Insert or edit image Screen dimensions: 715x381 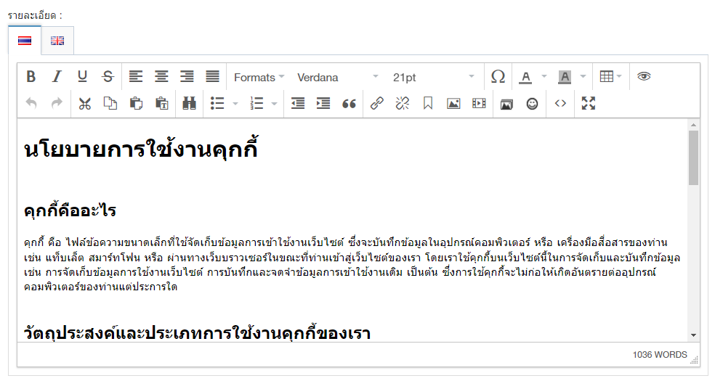pos(453,103)
